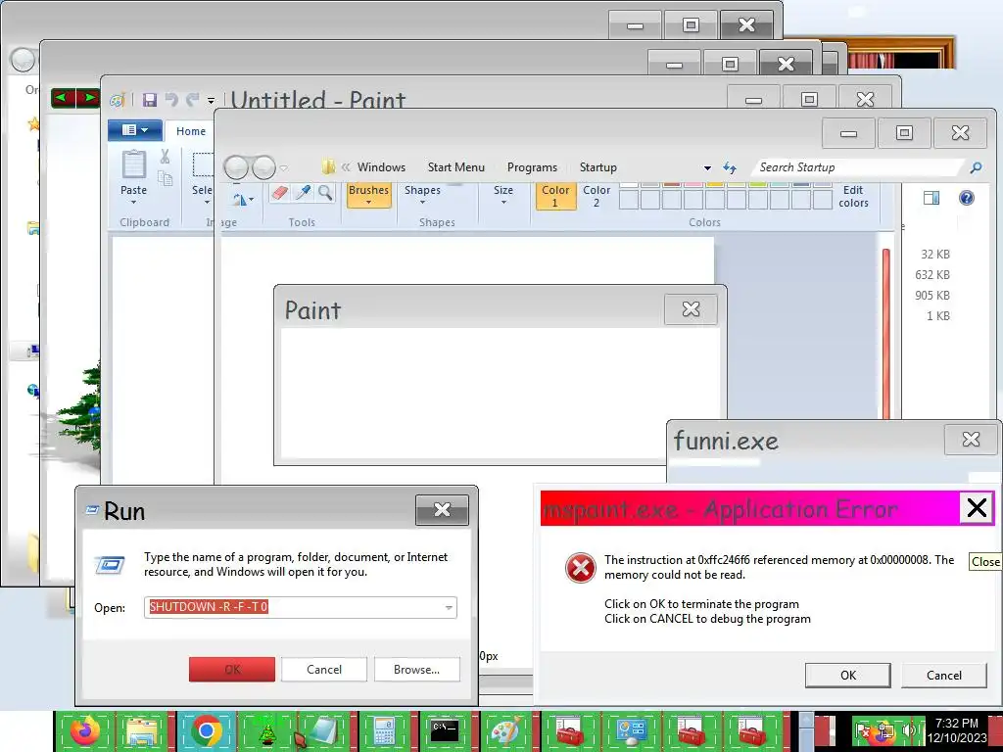The width and height of the screenshot is (1003, 752).
Task: Click Cancel in the Run dialog
Action: coord(324,670)
